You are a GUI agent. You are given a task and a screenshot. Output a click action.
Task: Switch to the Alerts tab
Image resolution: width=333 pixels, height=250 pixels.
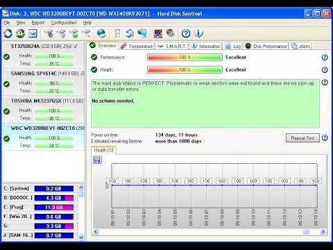pos(300,46)
